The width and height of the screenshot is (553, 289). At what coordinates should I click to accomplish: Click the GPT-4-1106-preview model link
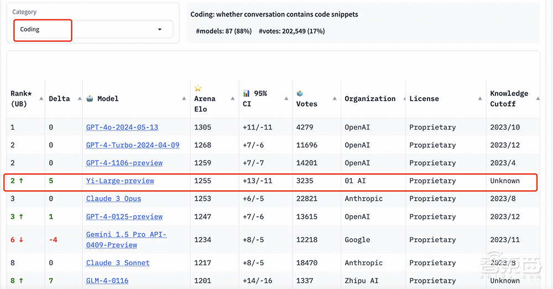click(124, 163)
